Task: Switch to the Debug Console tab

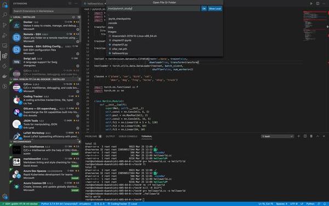Action: point(128,136)
